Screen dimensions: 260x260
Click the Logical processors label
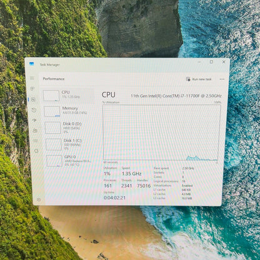click(166, 181)
